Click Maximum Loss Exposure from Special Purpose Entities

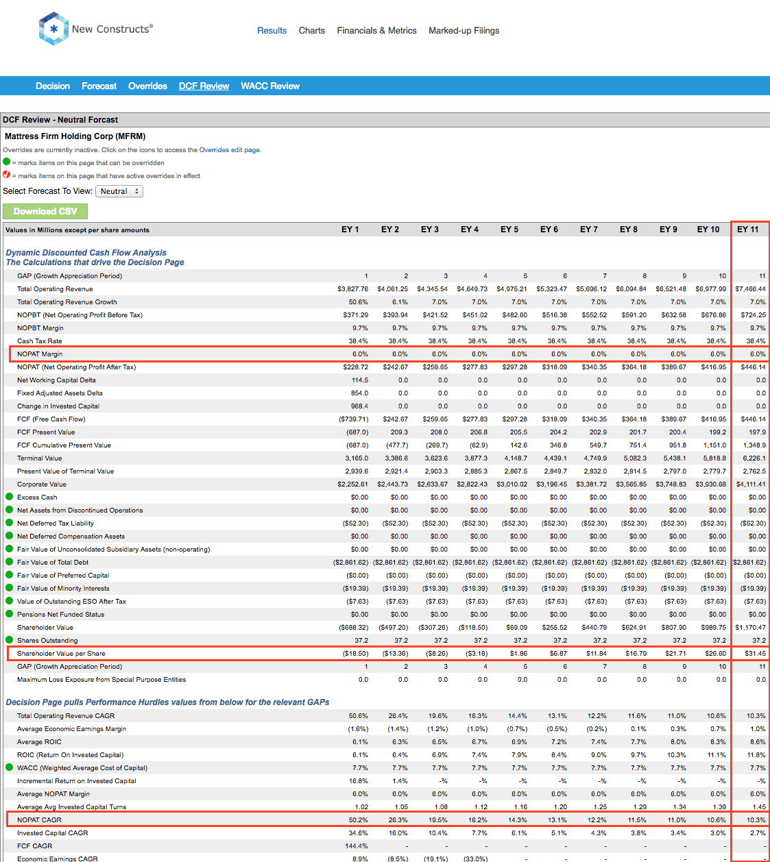point(101,680)
